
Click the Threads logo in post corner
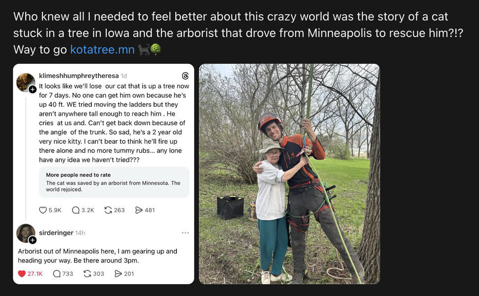click(x=185, y=76)
